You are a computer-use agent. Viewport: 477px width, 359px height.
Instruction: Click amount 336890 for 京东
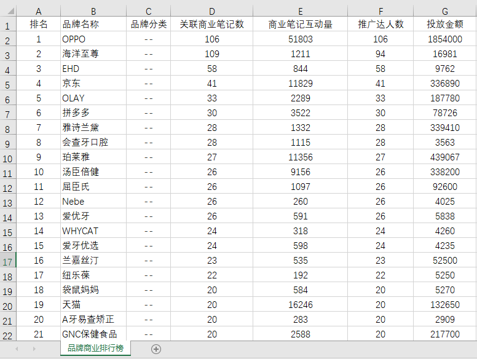click(x=445, y=84)
